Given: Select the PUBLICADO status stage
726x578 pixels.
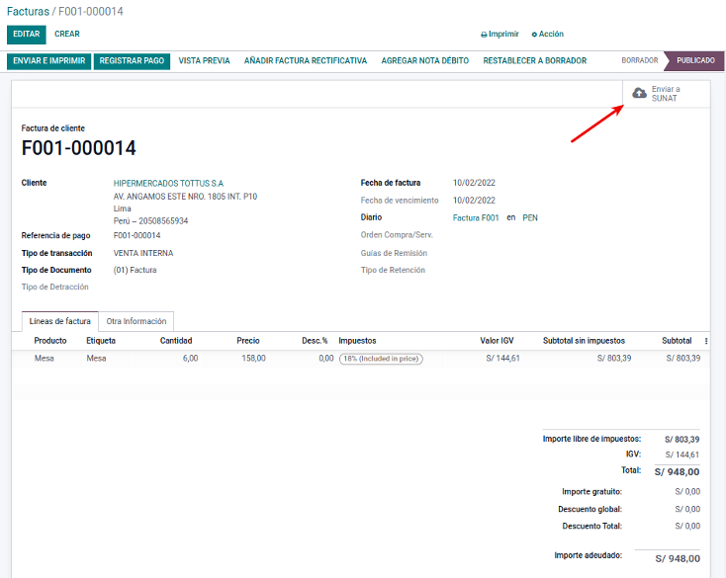Looking at the screenshot, I should tap(695, 61).
